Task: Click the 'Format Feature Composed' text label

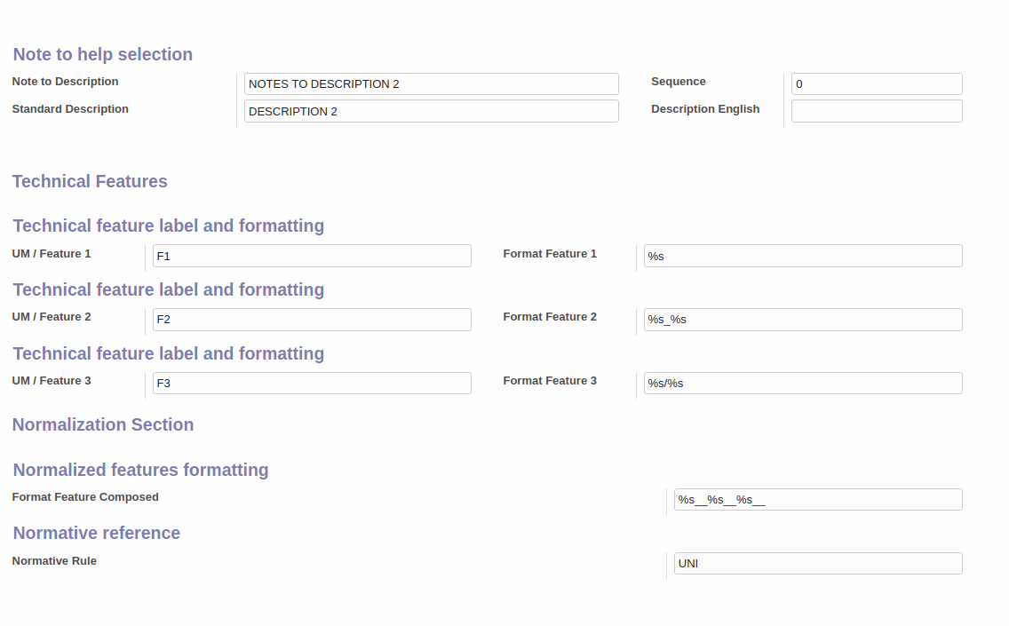Action: tap(85, 497)
